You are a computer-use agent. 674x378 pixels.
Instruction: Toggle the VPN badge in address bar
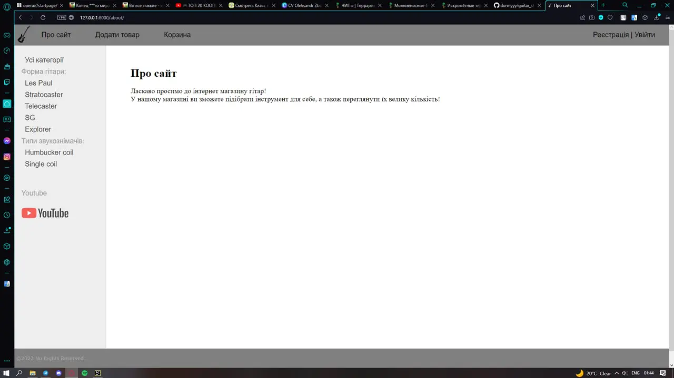point(62,17)
